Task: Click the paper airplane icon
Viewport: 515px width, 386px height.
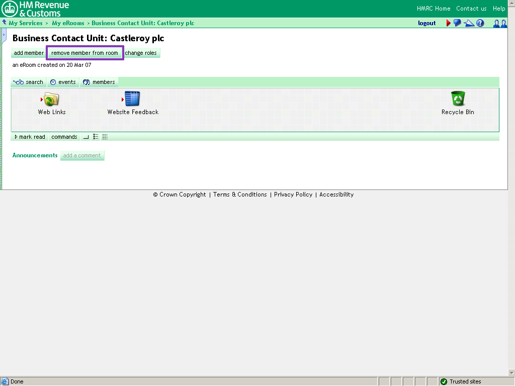Action: [x=469, y=23]
